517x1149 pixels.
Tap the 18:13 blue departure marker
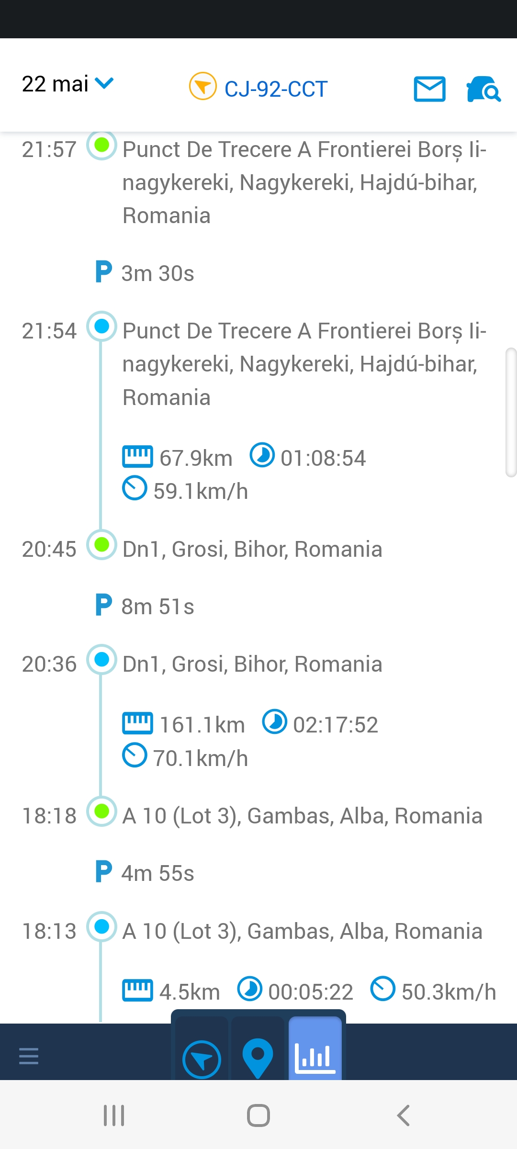101,927
